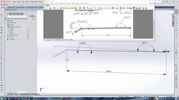Select the Сверху plane in the tree
This screenshot has height=100, width=179.
(x=11, y=31)
